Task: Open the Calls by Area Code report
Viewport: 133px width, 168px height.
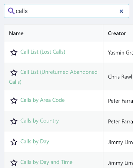Action: click(x=43, y=100)
